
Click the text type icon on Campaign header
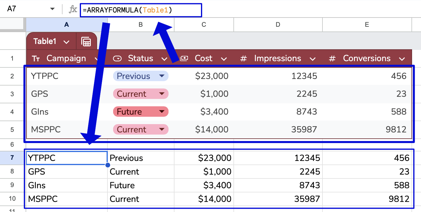point(36,58)
